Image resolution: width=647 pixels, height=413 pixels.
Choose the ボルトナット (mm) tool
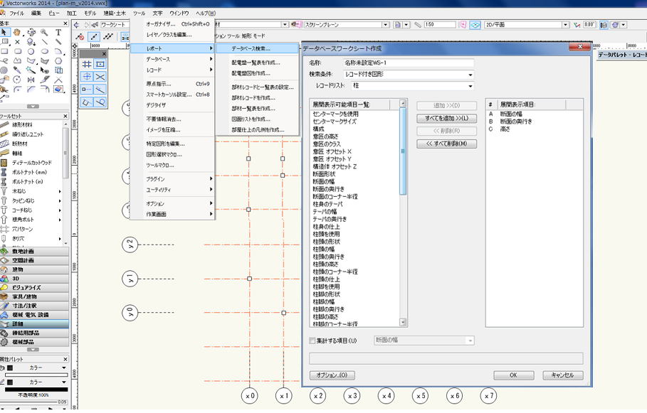[29, 172]
